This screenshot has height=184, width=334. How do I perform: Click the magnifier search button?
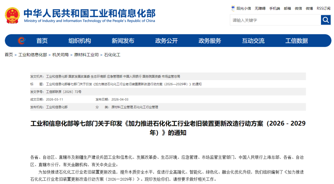click(x=326, y=20)
